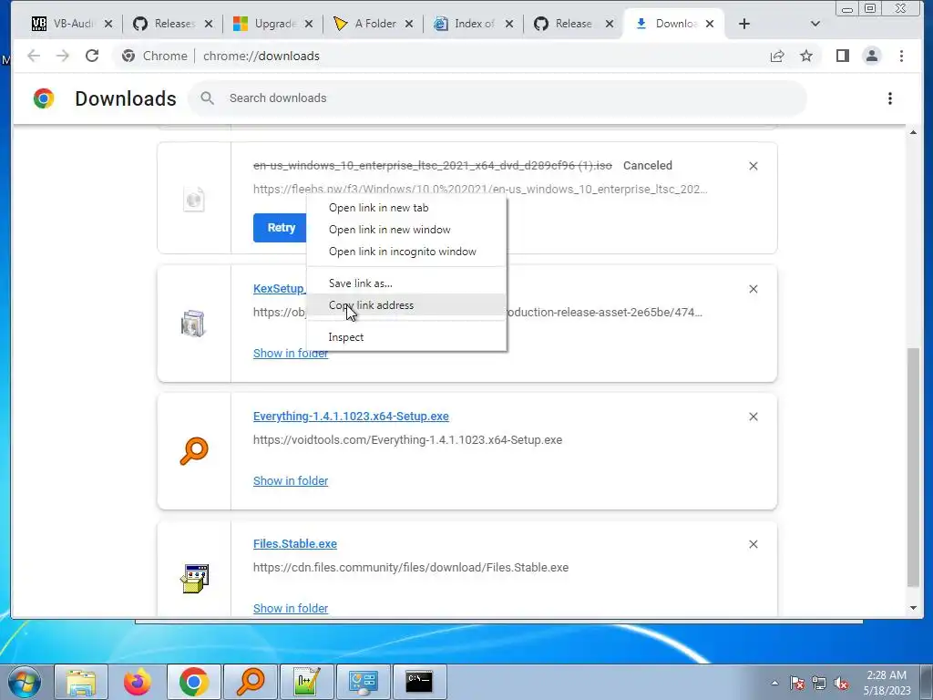
Task: Bookmark this page with the star
Action: click(806, 56)
